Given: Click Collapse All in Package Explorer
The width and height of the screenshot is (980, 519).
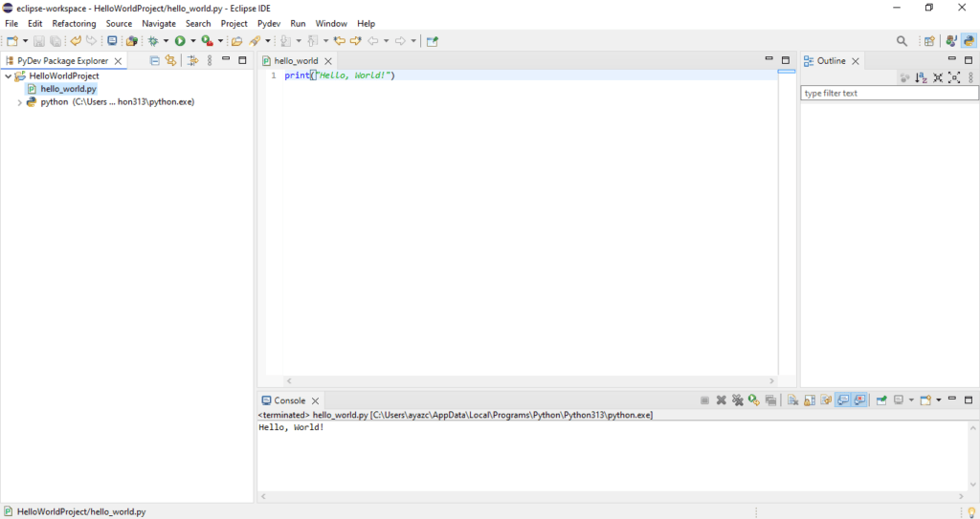Looking at the screenshot, I should (154, 60).
